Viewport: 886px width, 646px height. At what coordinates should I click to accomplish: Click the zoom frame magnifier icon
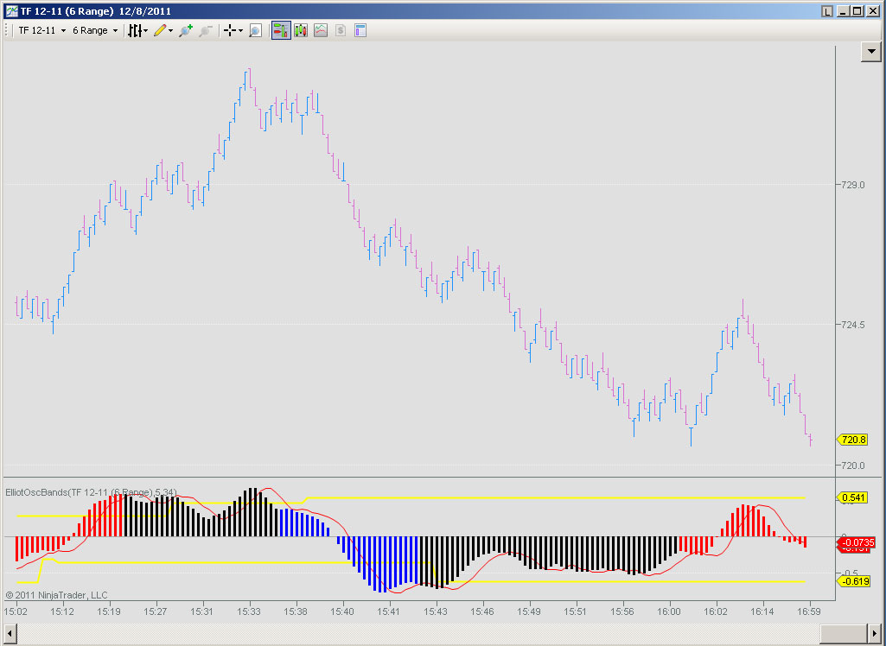(x=255, y=30)
